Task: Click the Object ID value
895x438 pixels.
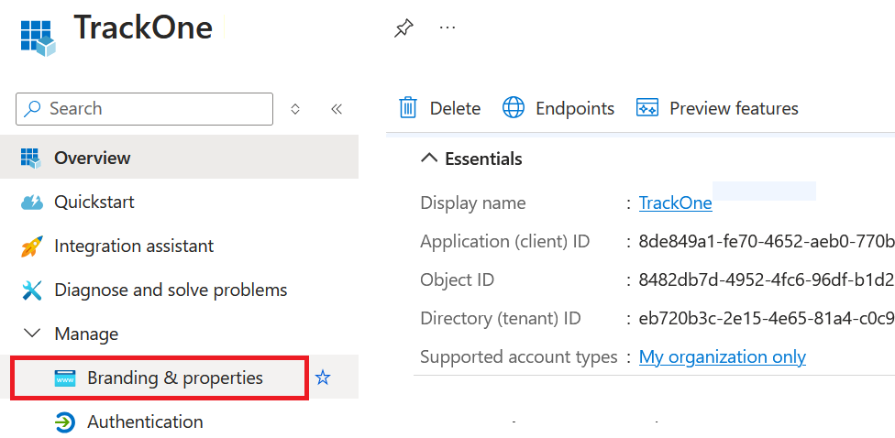Action: 767,280
